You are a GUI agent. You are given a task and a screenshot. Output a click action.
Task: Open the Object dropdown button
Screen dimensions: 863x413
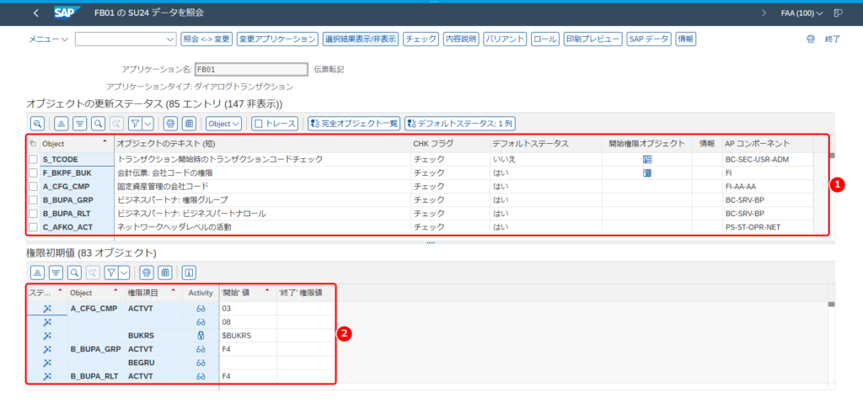224,124
